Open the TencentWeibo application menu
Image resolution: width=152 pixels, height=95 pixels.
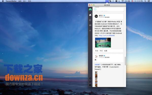coord(11,1)
